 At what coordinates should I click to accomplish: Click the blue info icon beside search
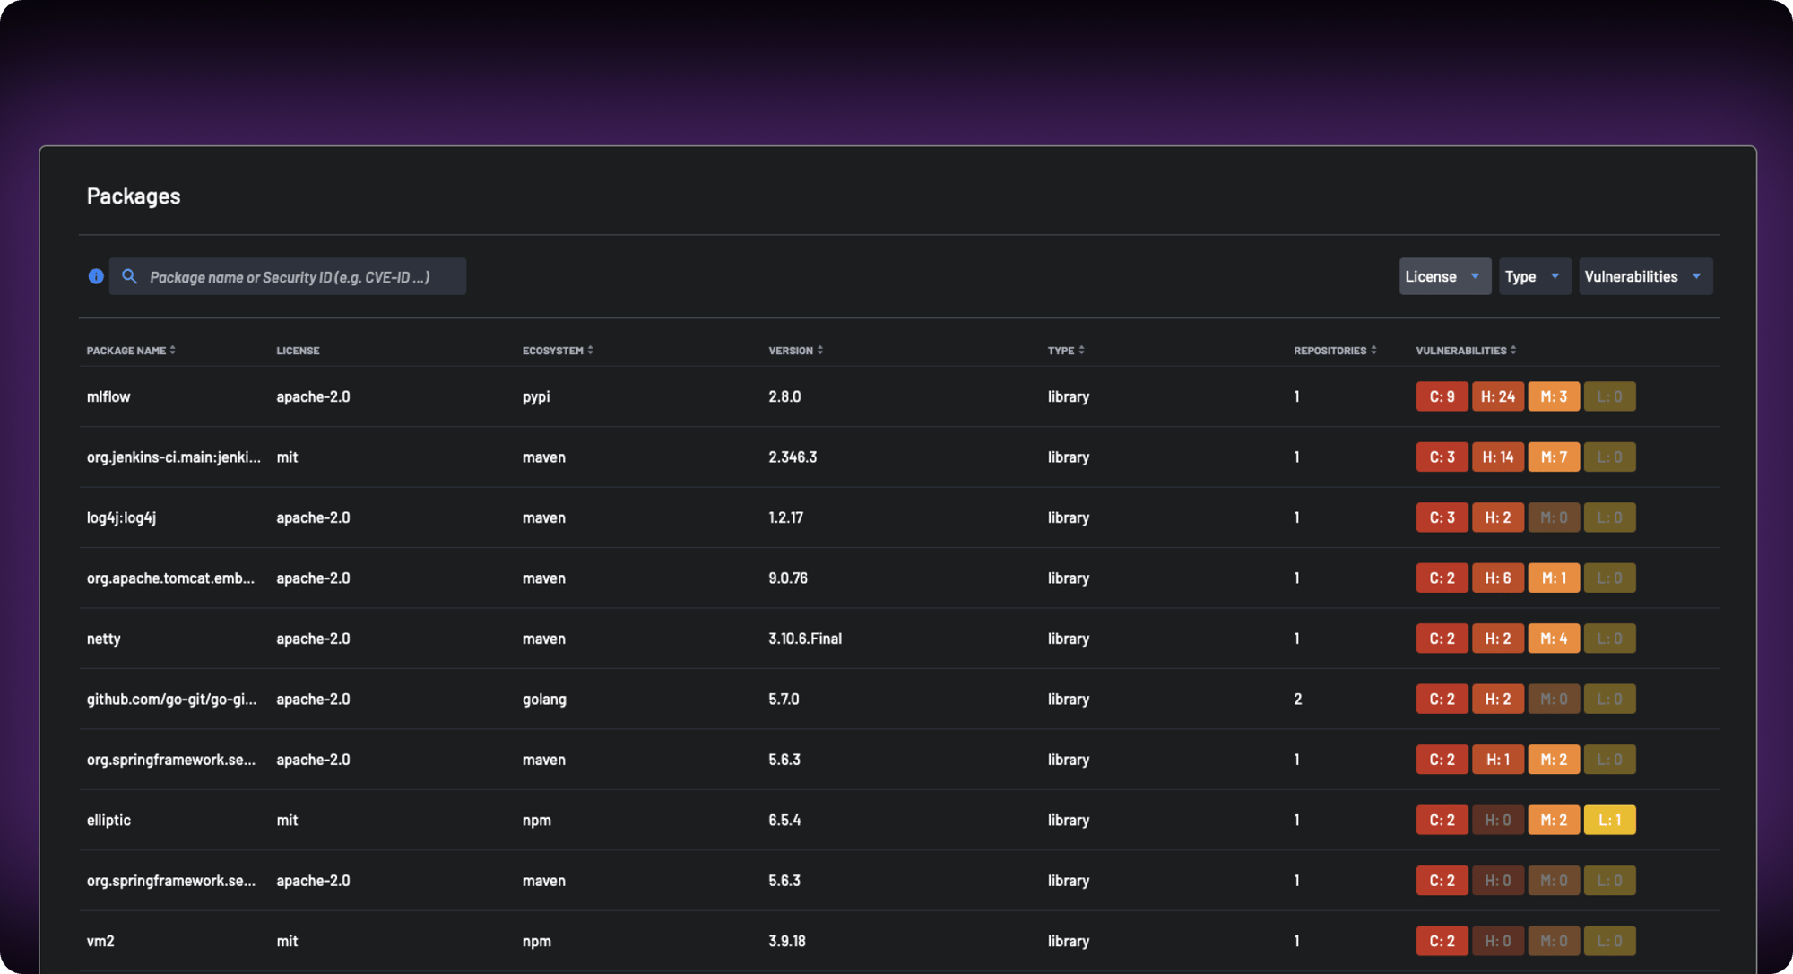click(96, 276)
